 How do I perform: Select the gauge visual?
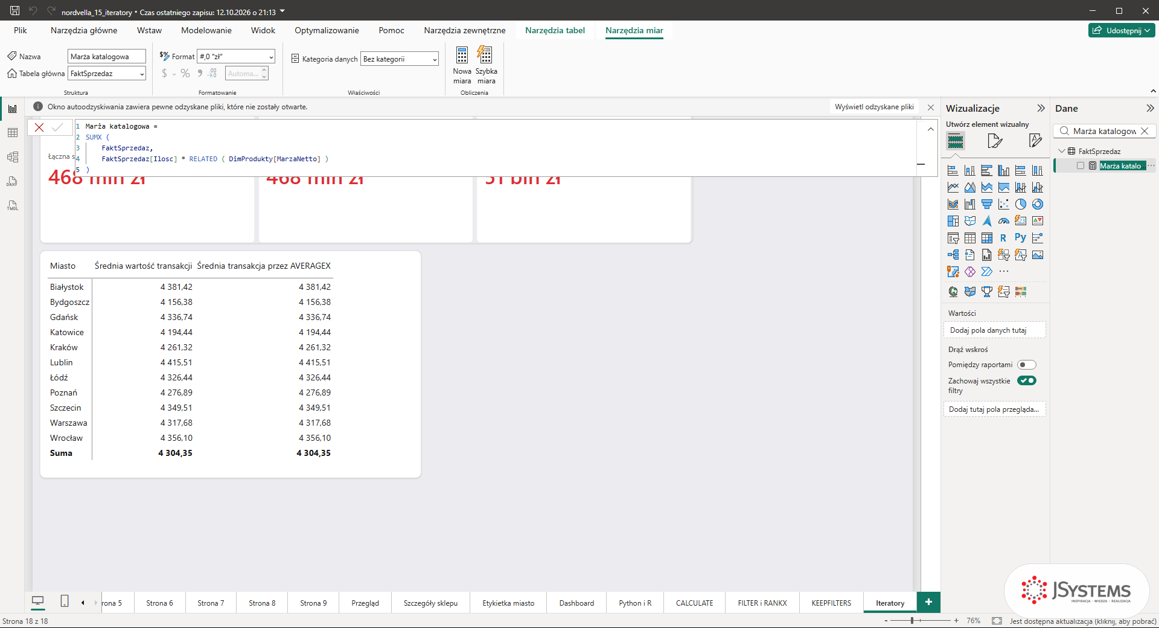[1003, 221]
